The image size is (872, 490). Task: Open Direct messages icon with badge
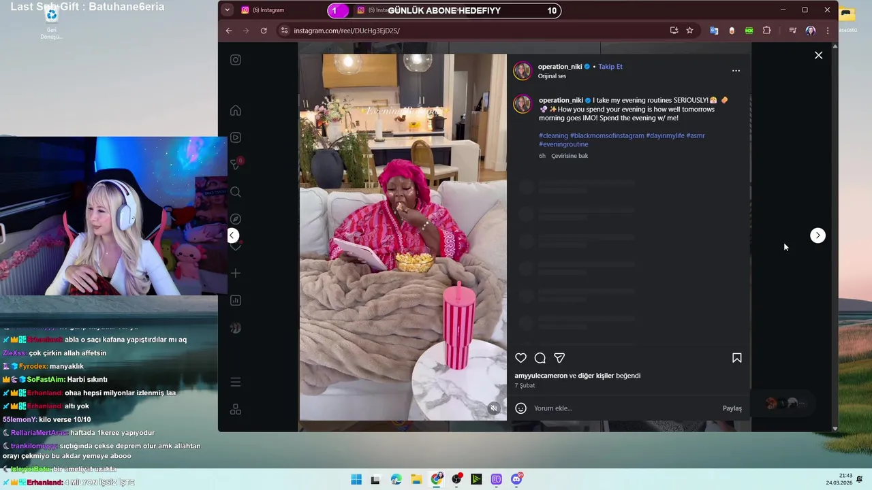[x=236, y=165]
